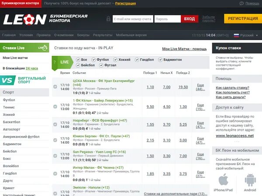Screen dimensions: 262x196
Task: Open the www.leonaccess.net link
Action: click(x=235, y=135)
